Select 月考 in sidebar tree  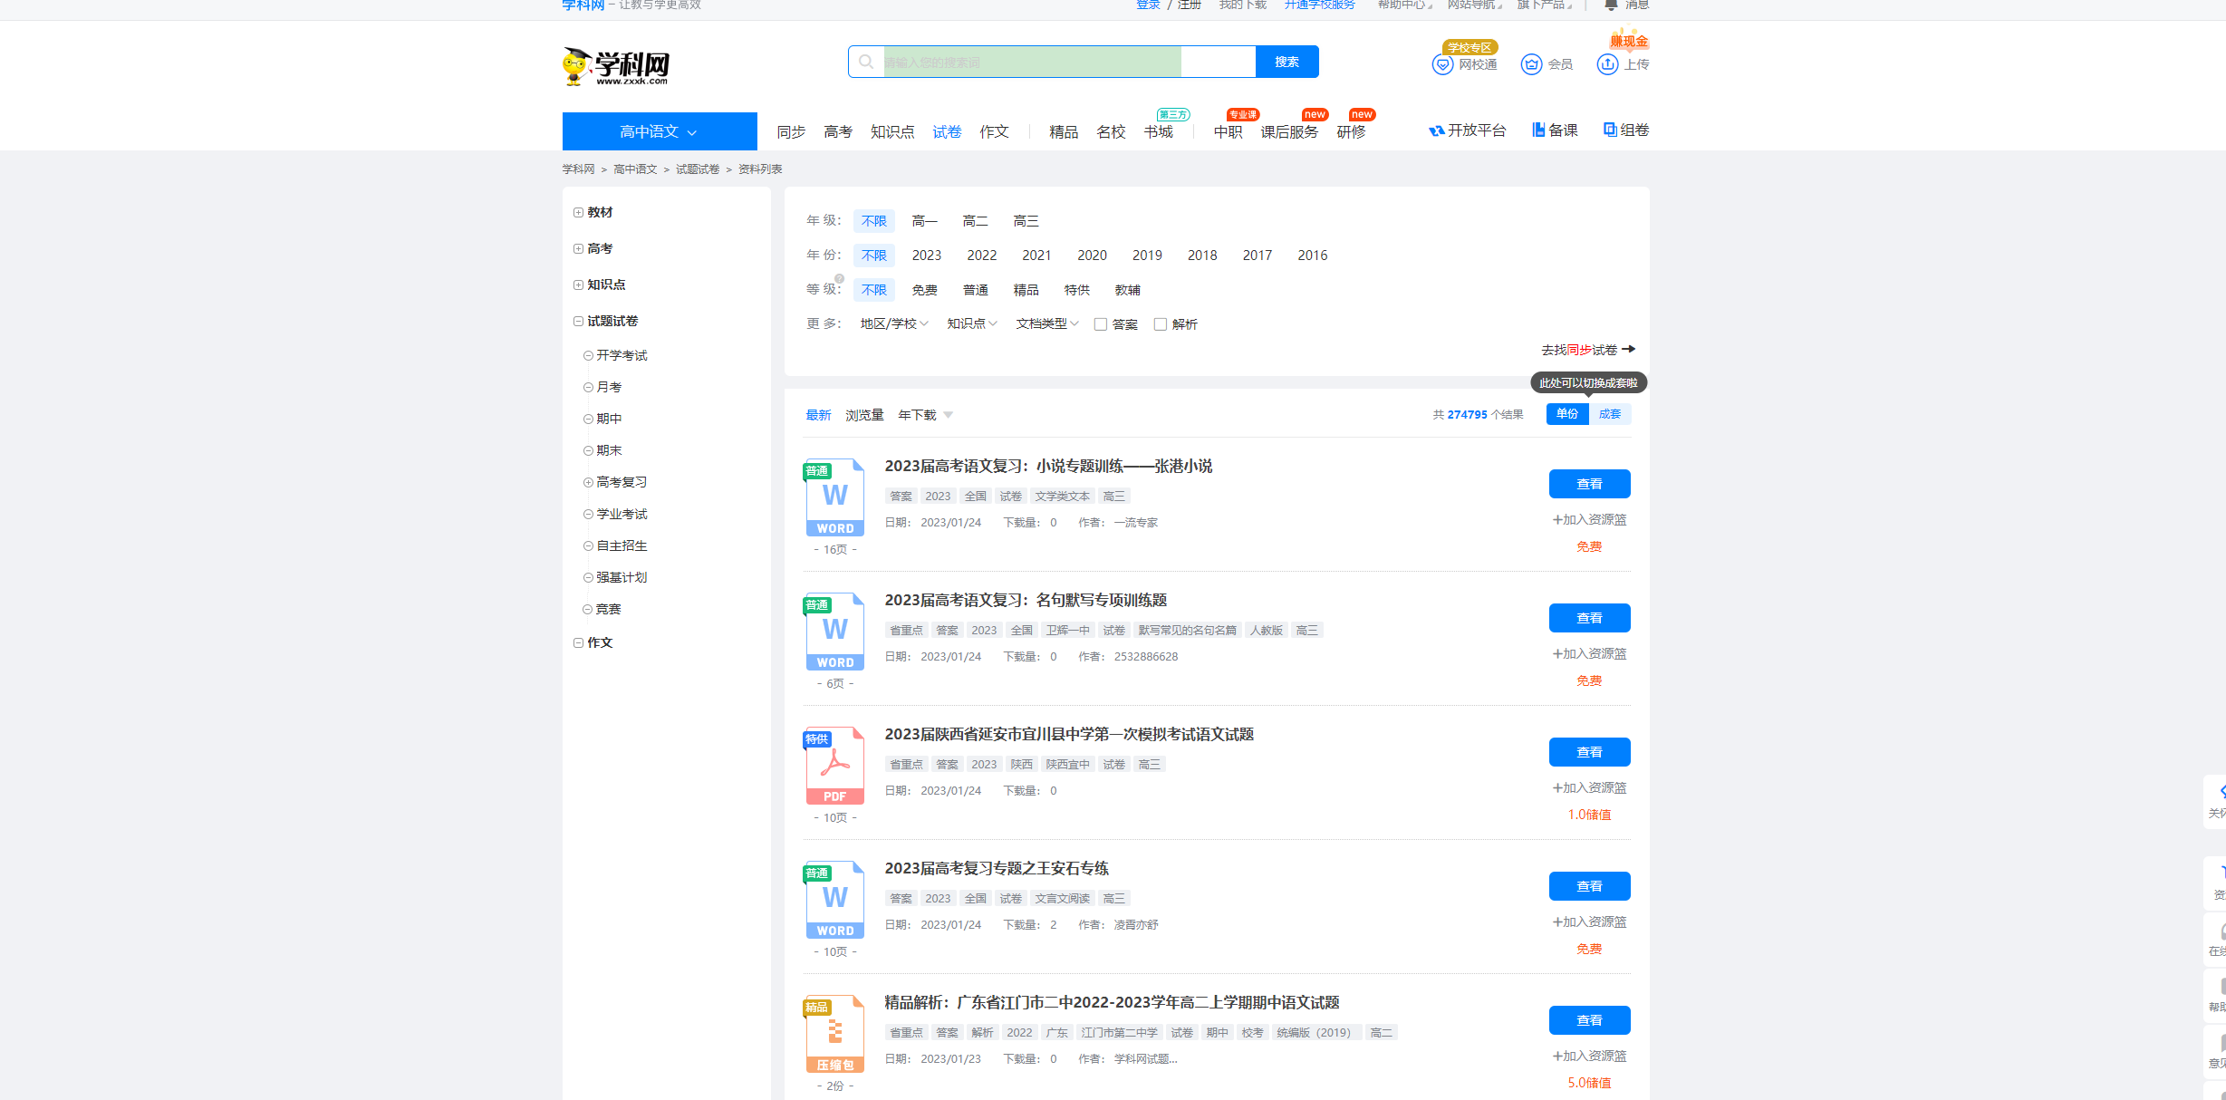(x=609, y=387)
